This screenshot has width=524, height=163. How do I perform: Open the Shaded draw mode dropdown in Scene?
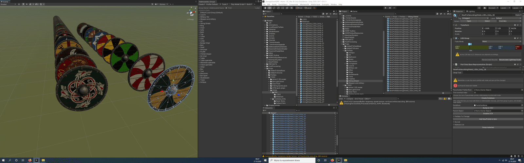(x=8, y=4)
